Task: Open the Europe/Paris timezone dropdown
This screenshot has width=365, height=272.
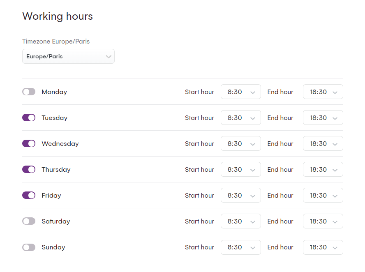Action: click(x=68, y=56)
